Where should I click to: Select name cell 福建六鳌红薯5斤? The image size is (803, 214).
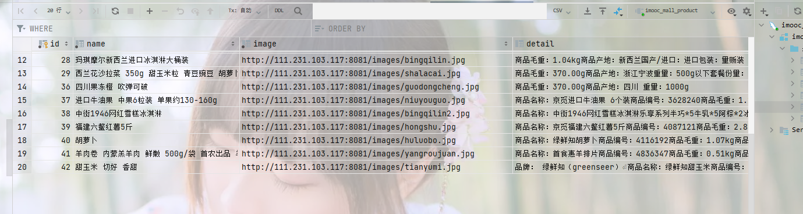click(x=156, y=127)
